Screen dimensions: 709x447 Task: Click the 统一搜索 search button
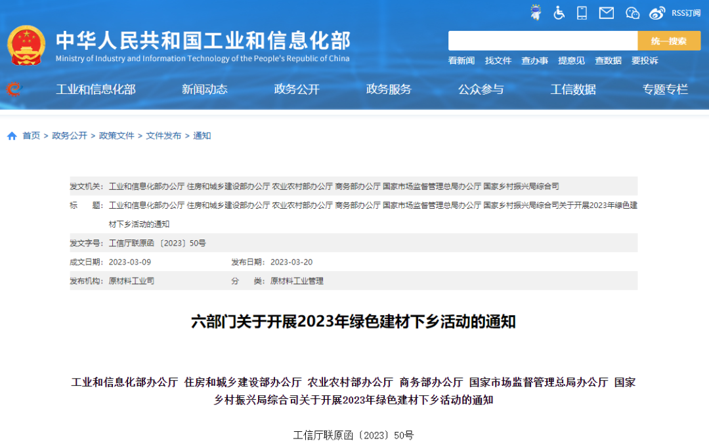670,41
